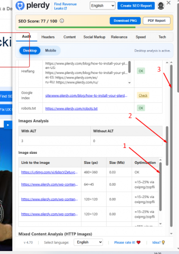Click the Hreflang OK status badge
This screenshot has width=179, height=254.
pos(141,71)
